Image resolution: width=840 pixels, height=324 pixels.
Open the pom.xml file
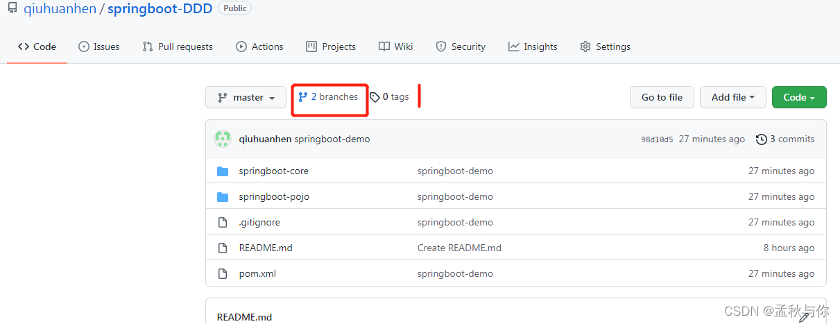pos(257,273)
